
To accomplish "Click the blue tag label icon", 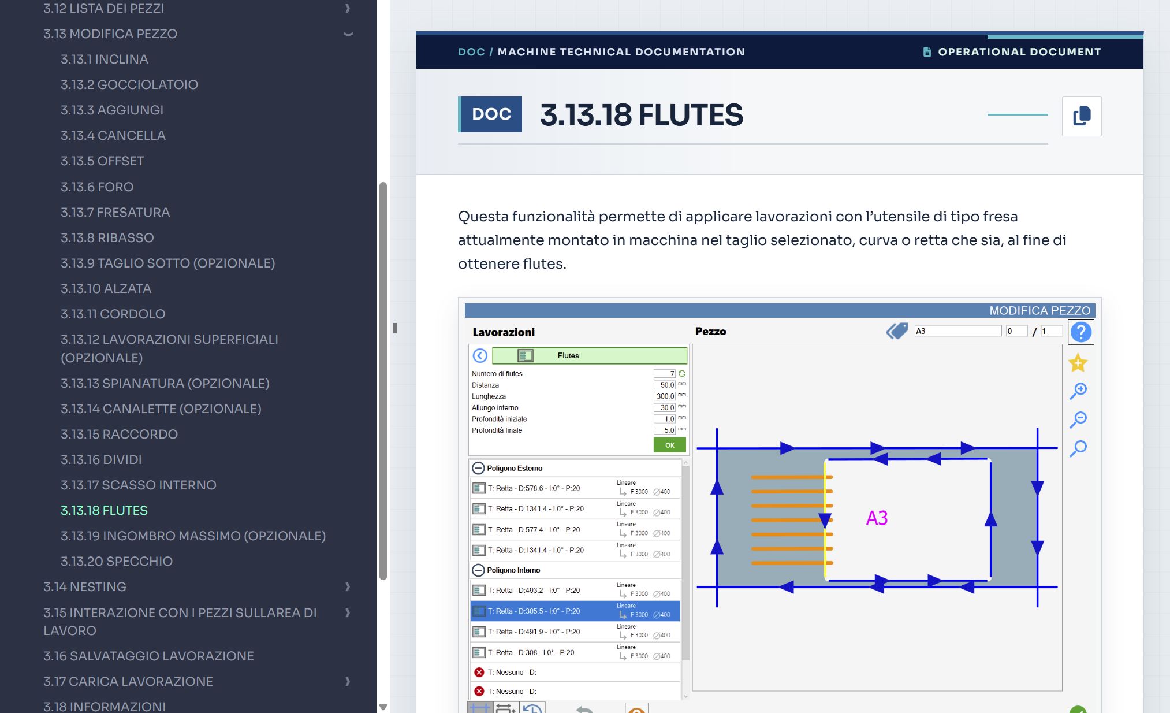I will click(x=897, y=331).
